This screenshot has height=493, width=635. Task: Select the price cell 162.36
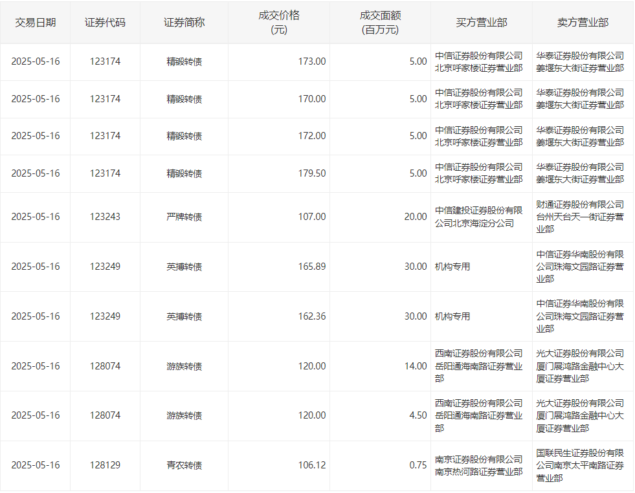coord(312,316)
